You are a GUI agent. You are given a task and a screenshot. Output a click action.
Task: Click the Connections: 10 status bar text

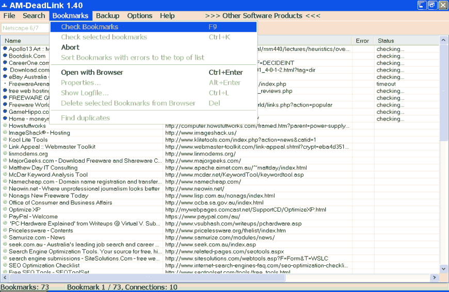(151, 287)
